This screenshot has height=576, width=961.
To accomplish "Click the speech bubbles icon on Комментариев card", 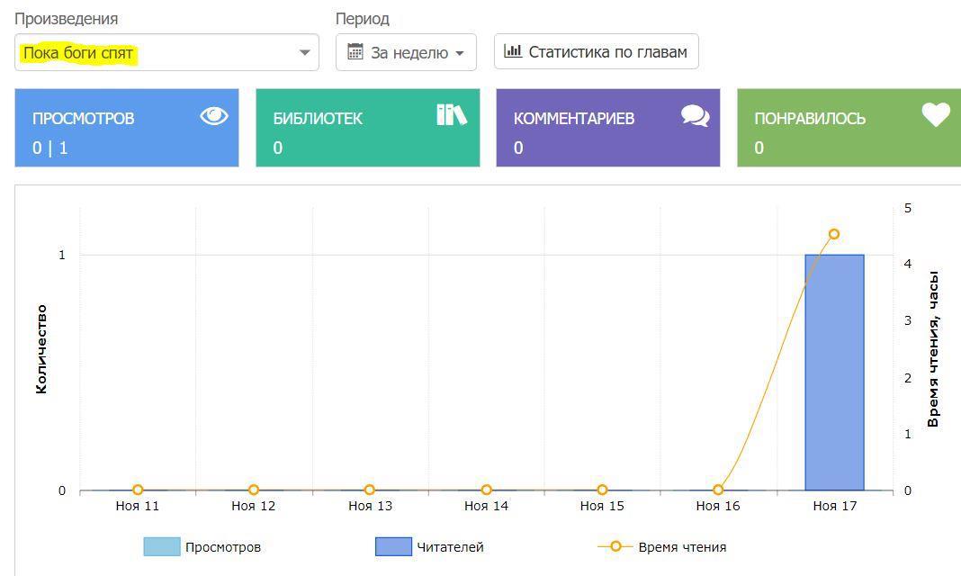I will 695,115.
